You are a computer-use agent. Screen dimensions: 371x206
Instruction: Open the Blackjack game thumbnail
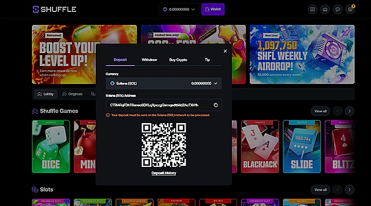[260, 147]
